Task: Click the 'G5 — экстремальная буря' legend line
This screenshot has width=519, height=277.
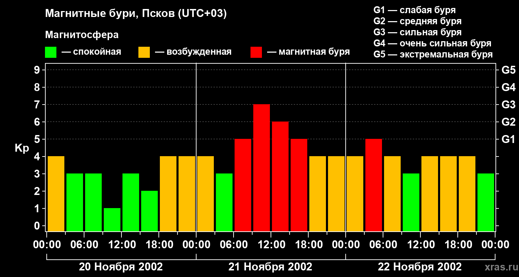Action: coord(433,54)
